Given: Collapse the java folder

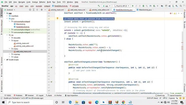Looking at the screenshot, I should click(x=7, y=19).
